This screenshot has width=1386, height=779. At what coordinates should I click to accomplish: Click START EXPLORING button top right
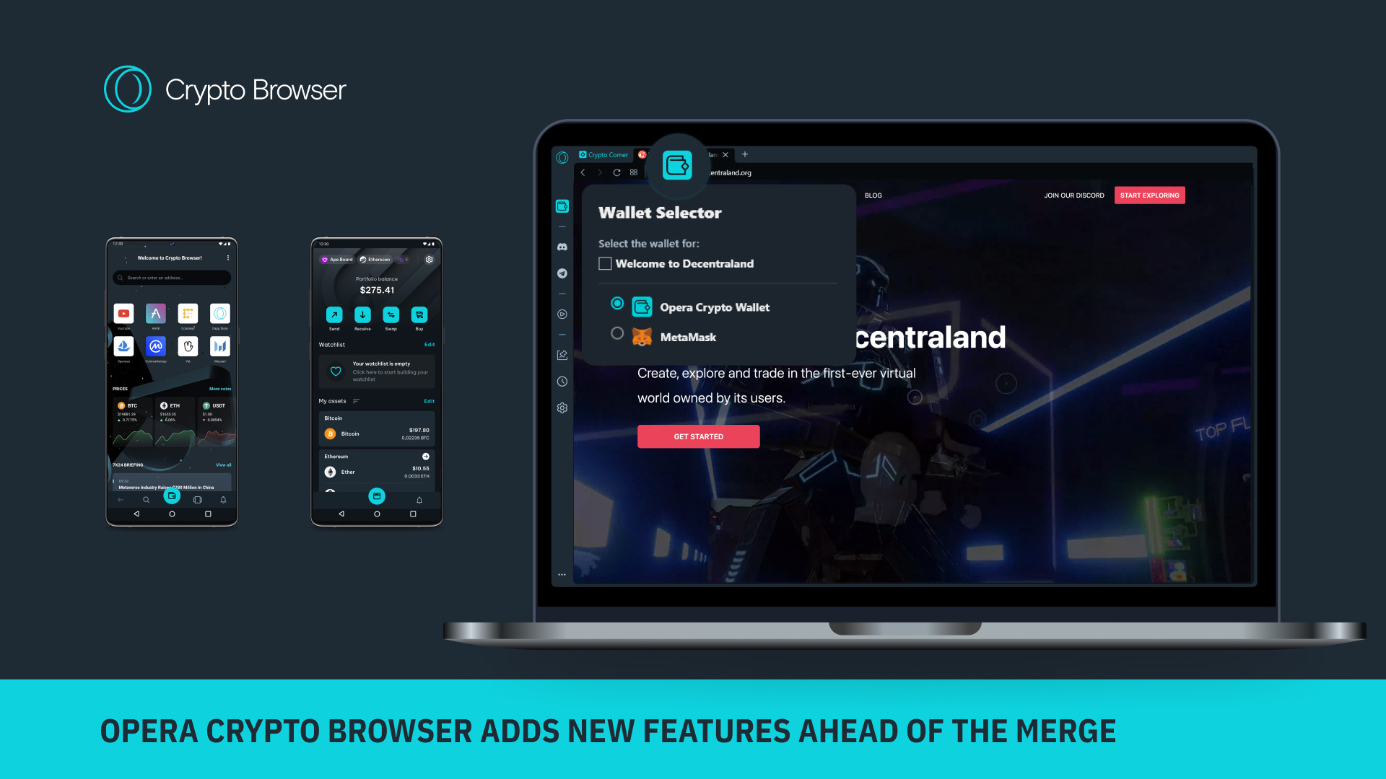[x=1150, y=195]
